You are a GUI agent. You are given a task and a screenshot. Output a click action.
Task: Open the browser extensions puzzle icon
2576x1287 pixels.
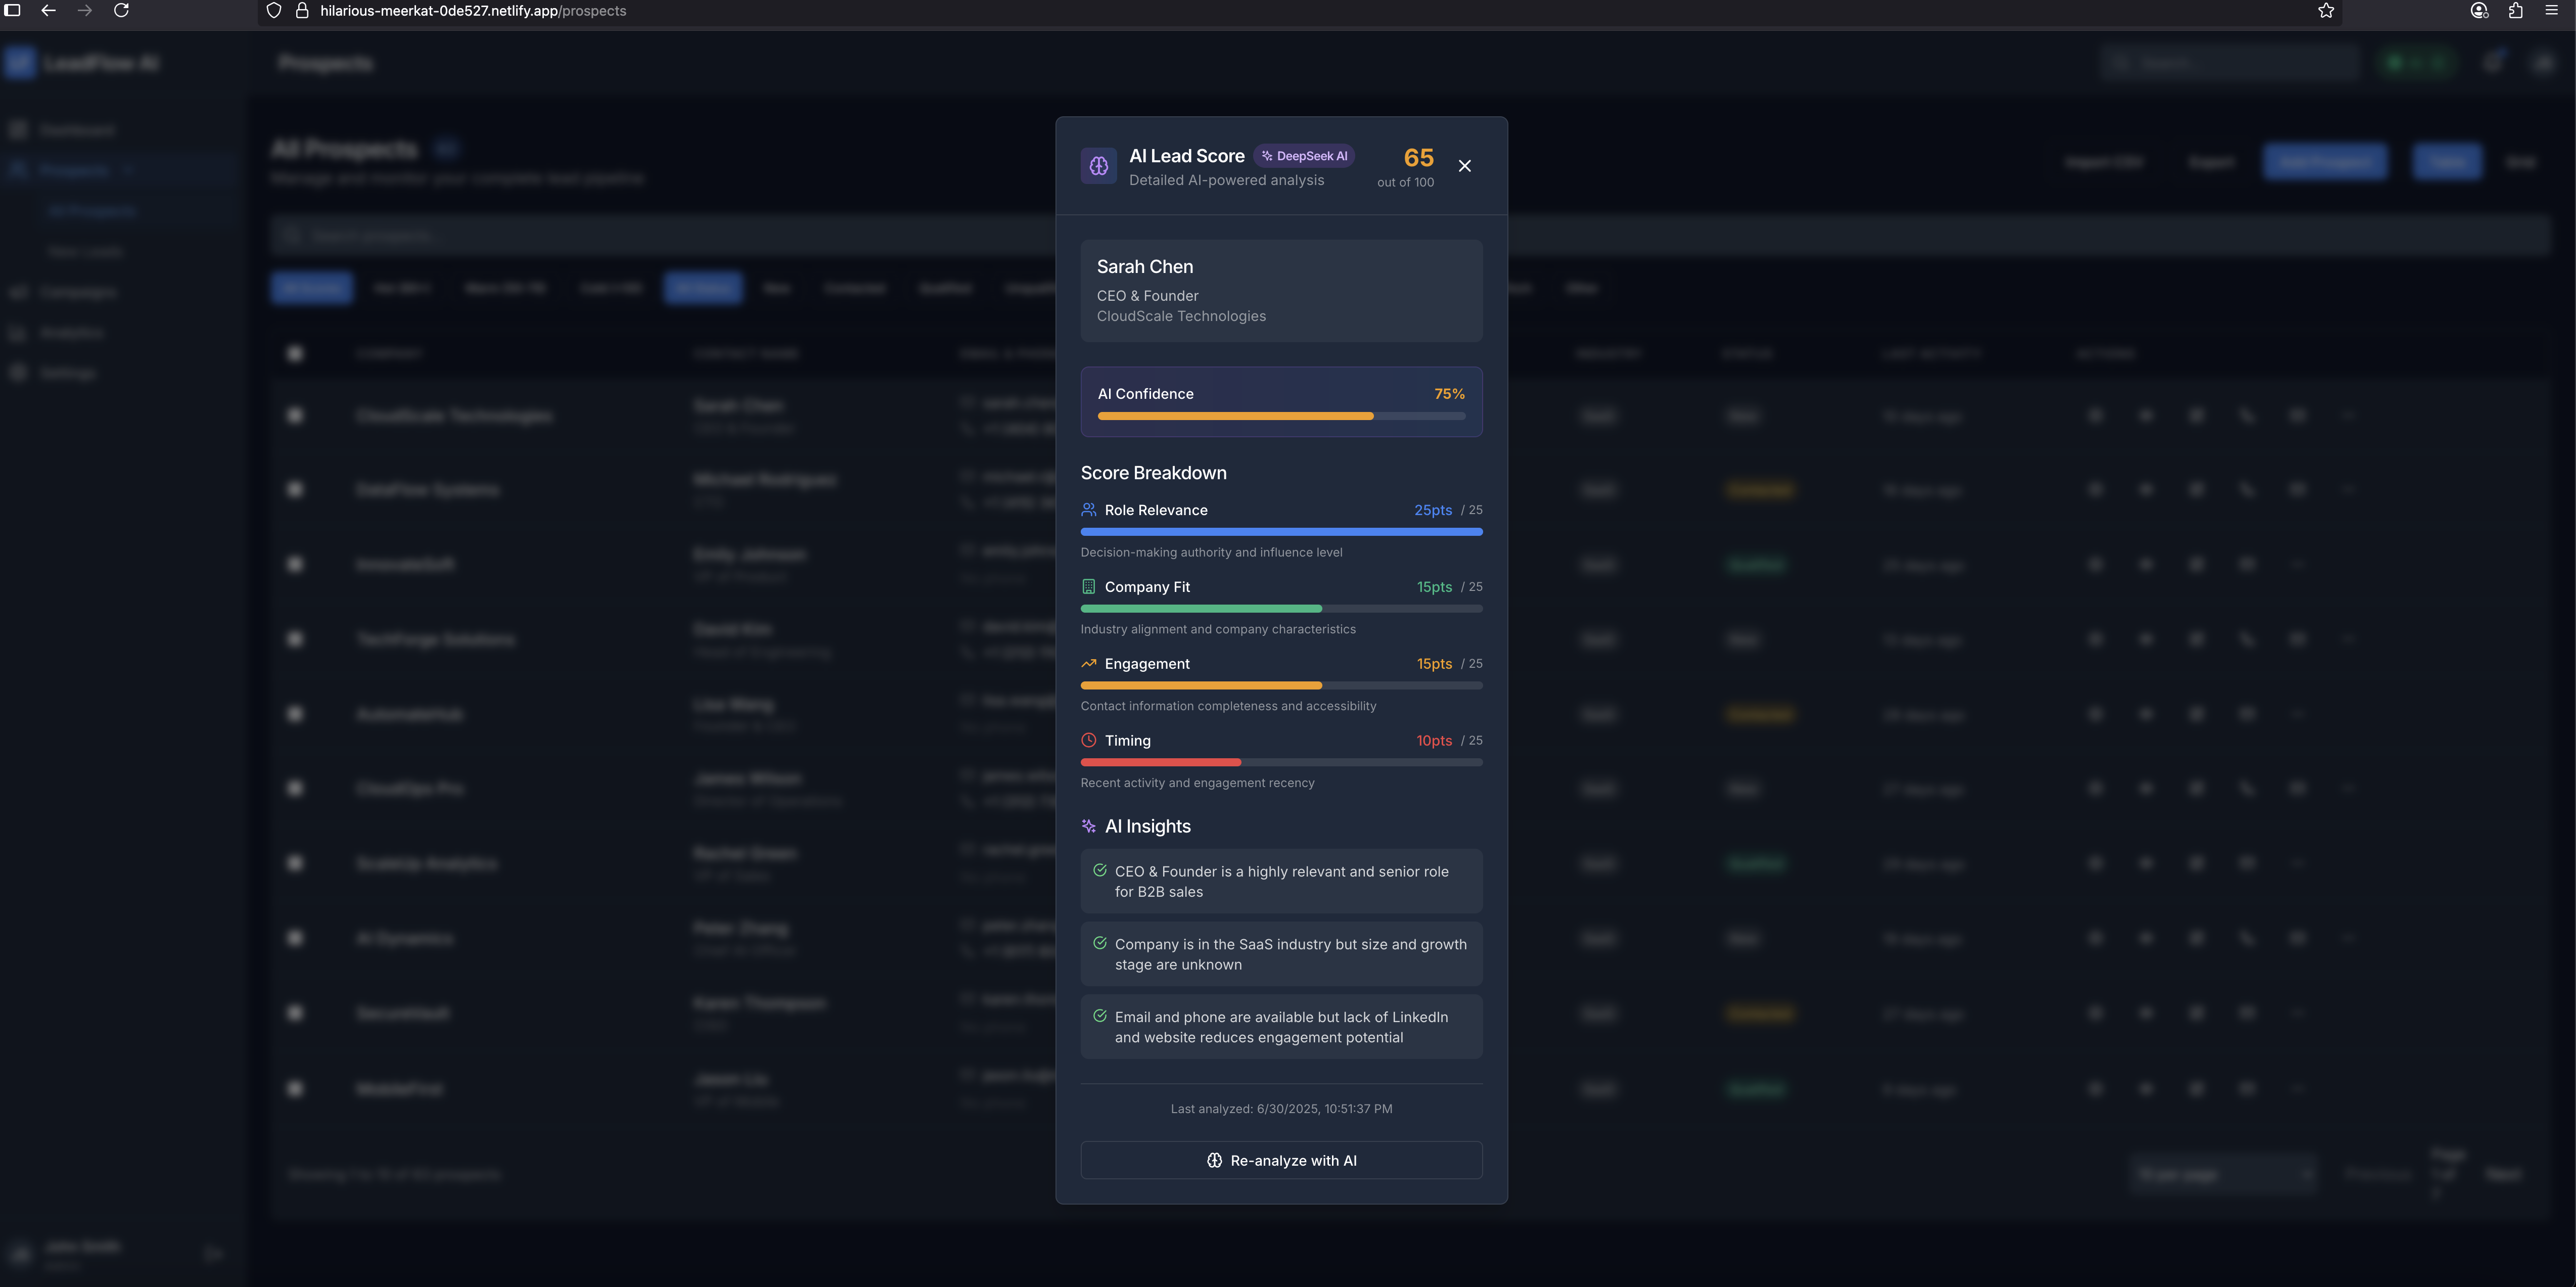tap(2515, 11)
